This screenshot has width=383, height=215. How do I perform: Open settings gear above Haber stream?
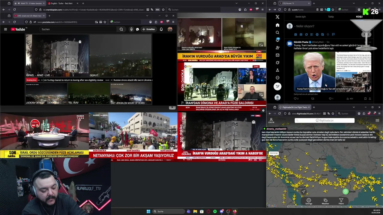(263, 110)
